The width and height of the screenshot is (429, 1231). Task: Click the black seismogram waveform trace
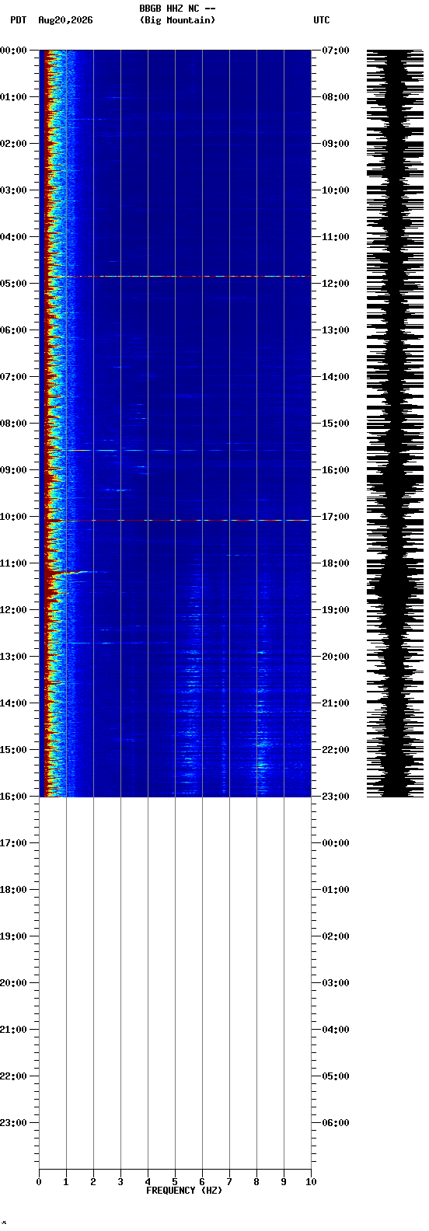click(396, 424)
